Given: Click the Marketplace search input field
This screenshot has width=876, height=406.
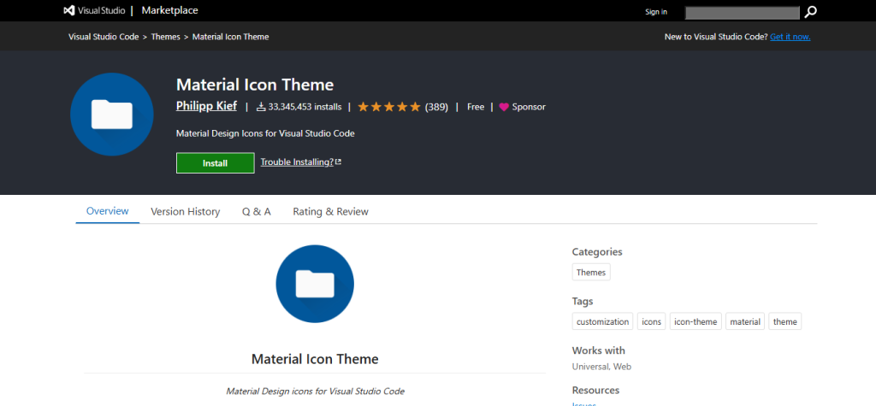Looking at the screenshot, I should pyautogui.click(x=743, y=12).
